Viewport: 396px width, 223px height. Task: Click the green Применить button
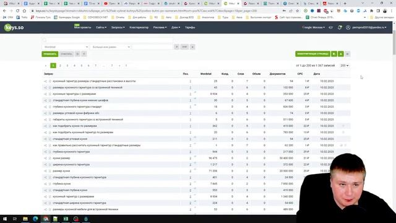point(49,54)
